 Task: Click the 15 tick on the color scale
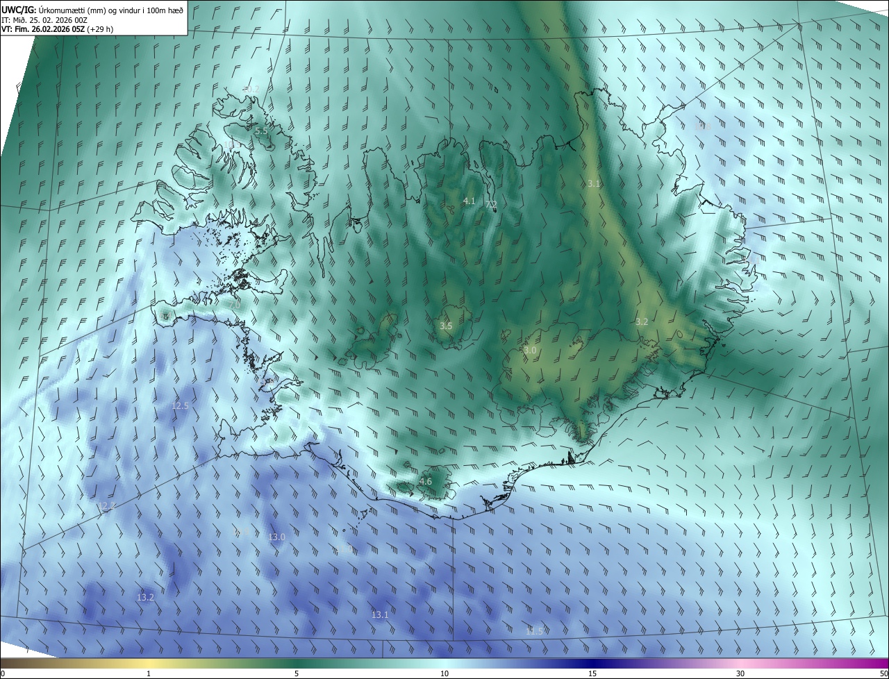592,673
